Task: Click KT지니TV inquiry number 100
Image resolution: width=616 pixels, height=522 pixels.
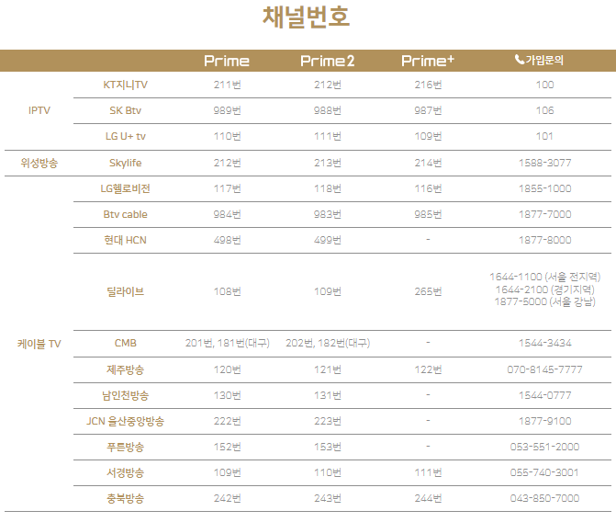Action: coord(545,85)
